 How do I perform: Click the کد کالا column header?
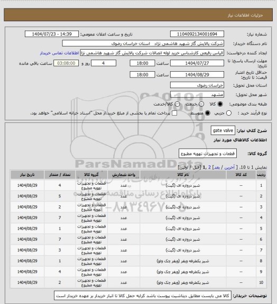point(241,175)
